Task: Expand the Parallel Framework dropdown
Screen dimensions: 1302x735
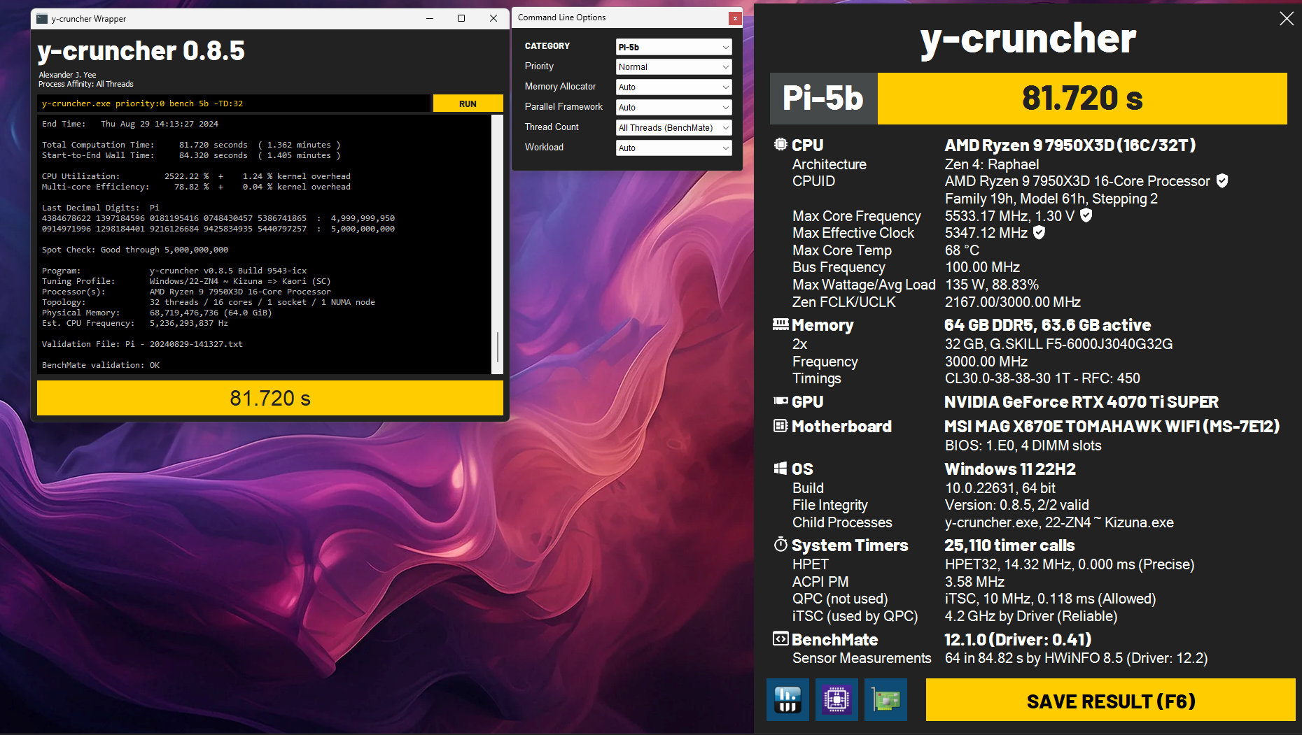Action: click(674, 107)
